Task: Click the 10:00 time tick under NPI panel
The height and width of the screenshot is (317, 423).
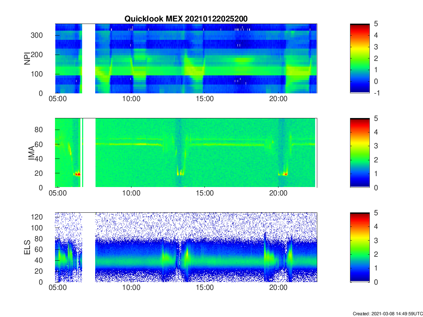Action: pyautogui.click(x=131, y=99)
